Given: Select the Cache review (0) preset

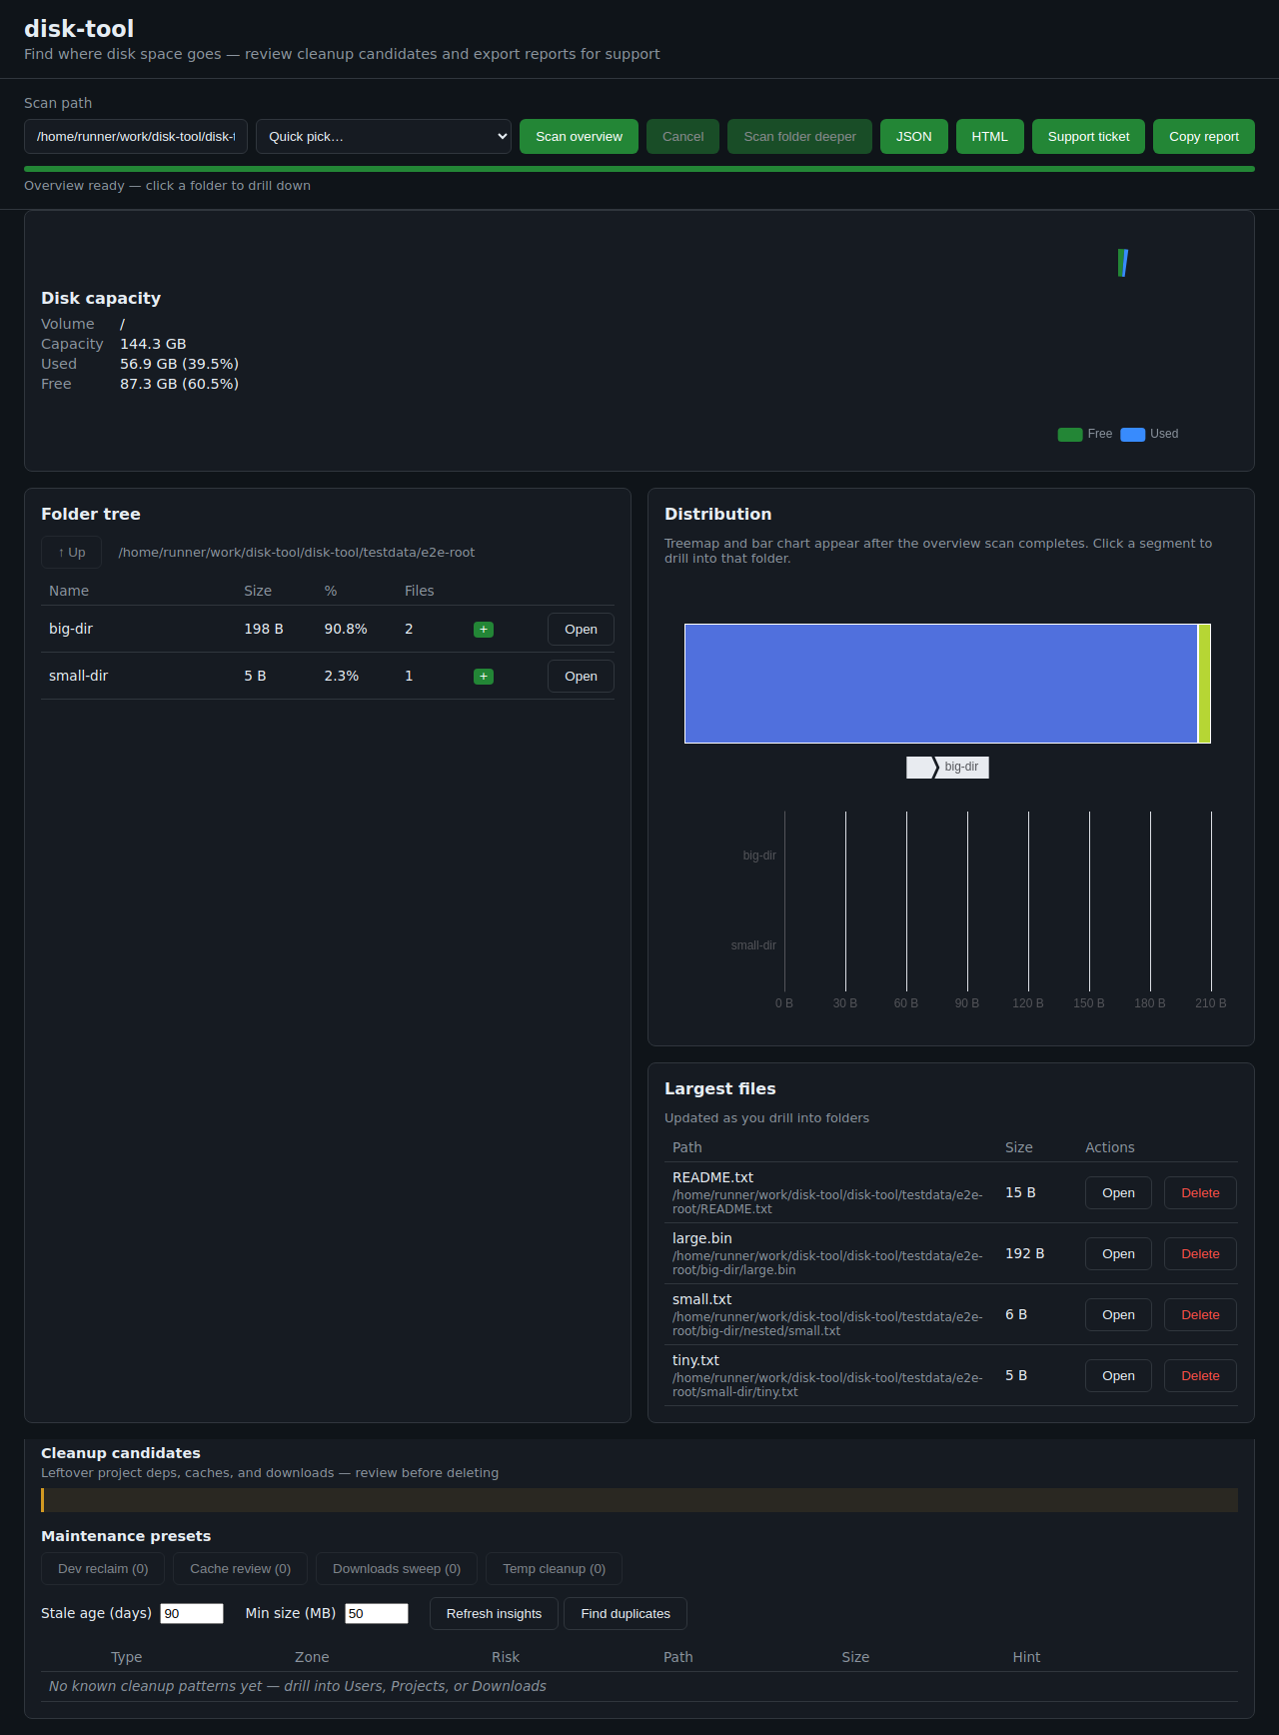Looking at the screenshot, I should 240,1569.
